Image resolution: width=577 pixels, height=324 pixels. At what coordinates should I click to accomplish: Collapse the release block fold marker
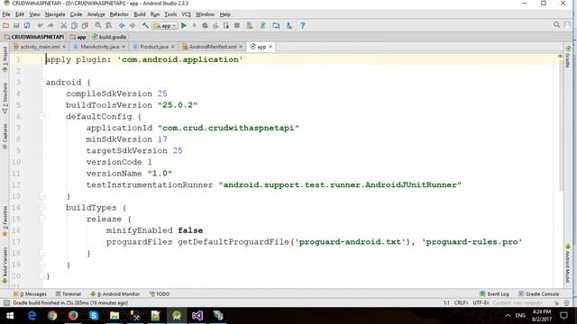[x=41, y=219]
